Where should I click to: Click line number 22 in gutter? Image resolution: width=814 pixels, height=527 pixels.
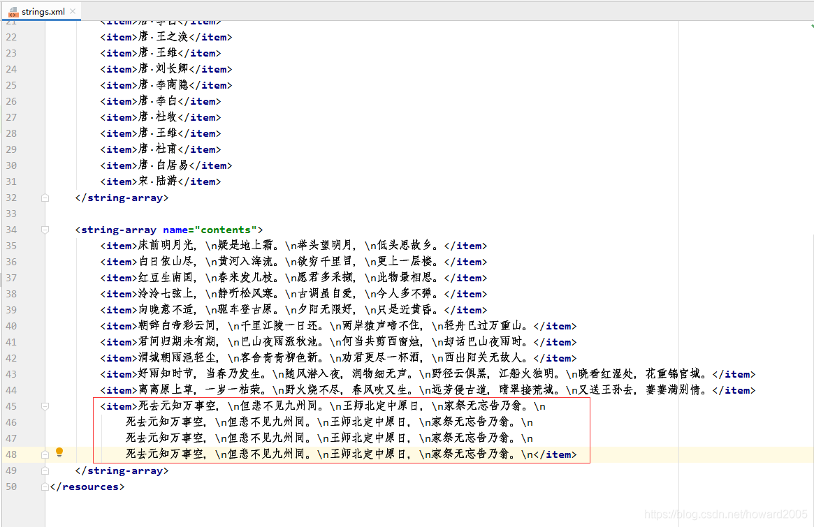point(11,38)
